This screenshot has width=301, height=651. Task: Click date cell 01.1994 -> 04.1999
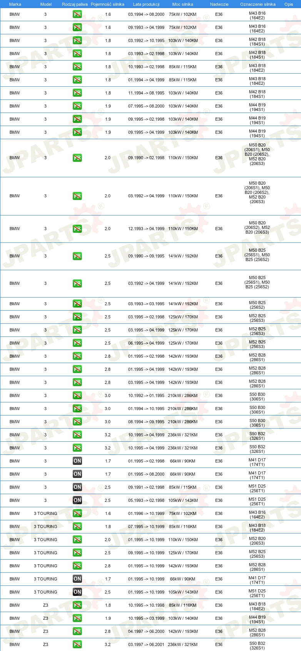(146, 80)
